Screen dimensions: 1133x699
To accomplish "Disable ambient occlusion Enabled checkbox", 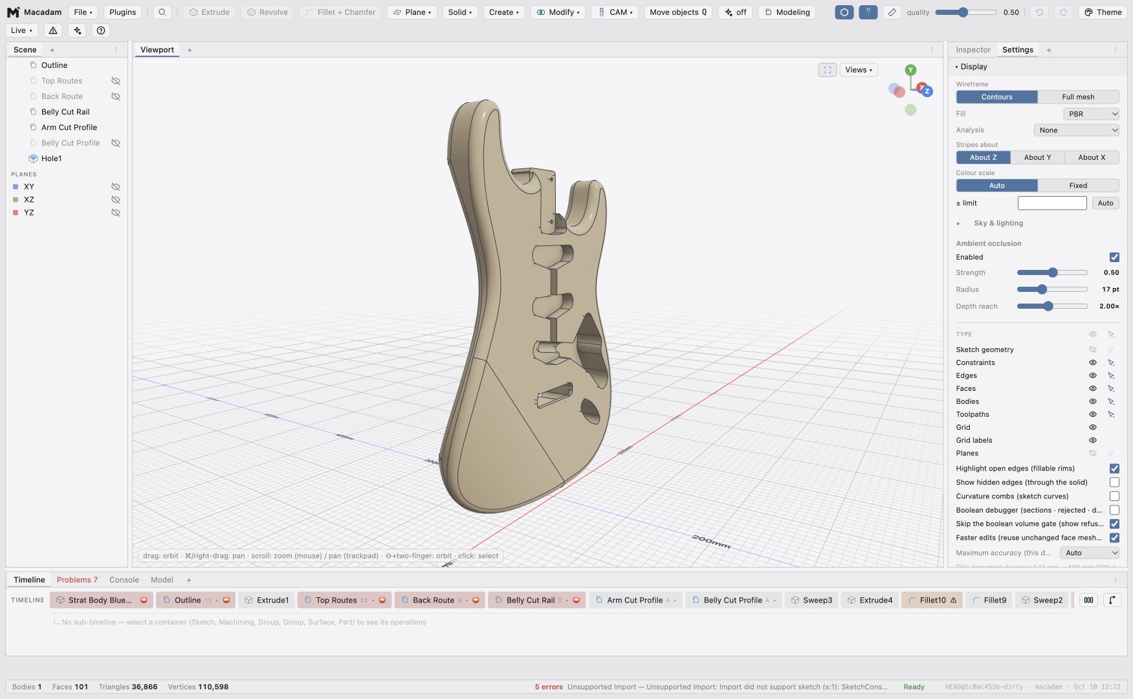I will (1114, 257).
